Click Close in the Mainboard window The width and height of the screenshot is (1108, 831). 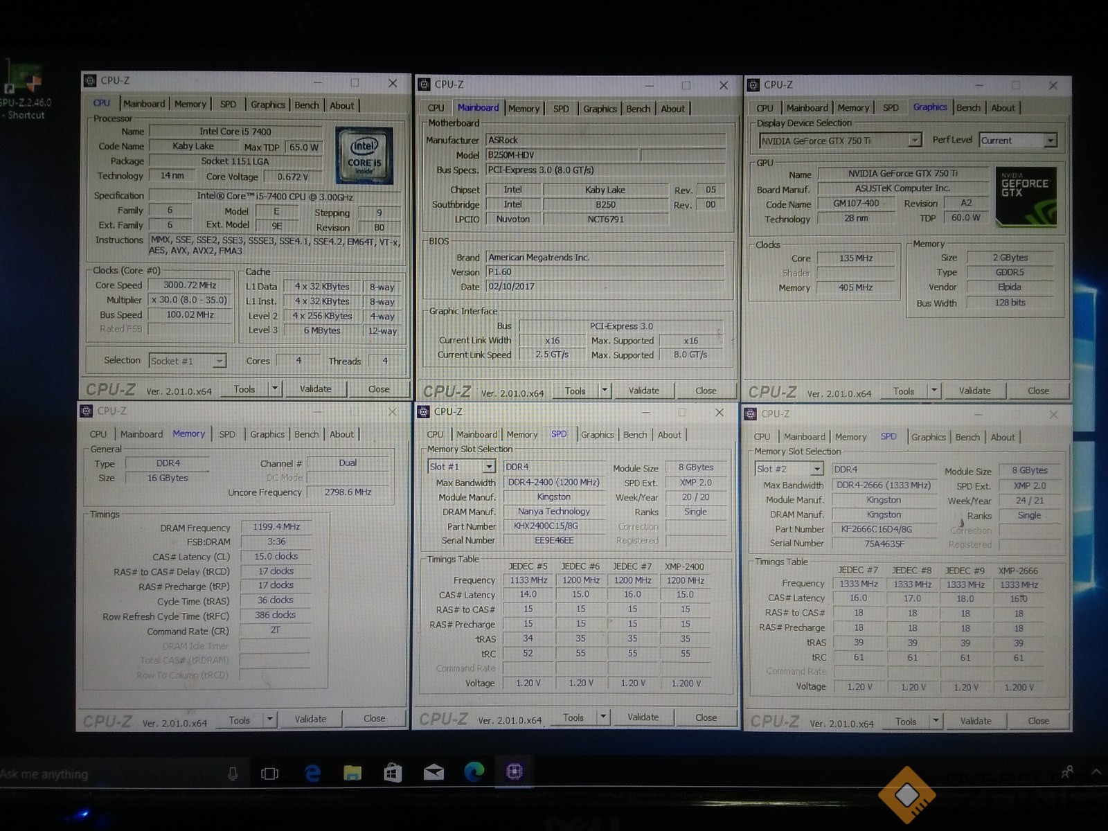click(706, 391)
